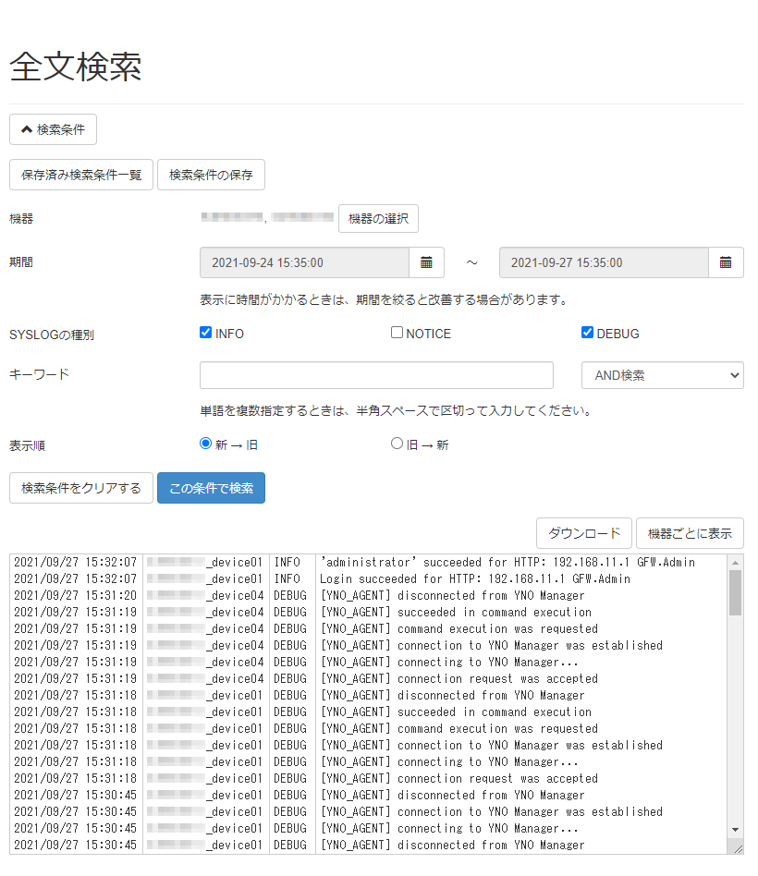Image resolution: width=758 pixels, height=876 pixels.
Task: Disable the DEBUG syslog checkbox
Action: [x=587, y=332]
